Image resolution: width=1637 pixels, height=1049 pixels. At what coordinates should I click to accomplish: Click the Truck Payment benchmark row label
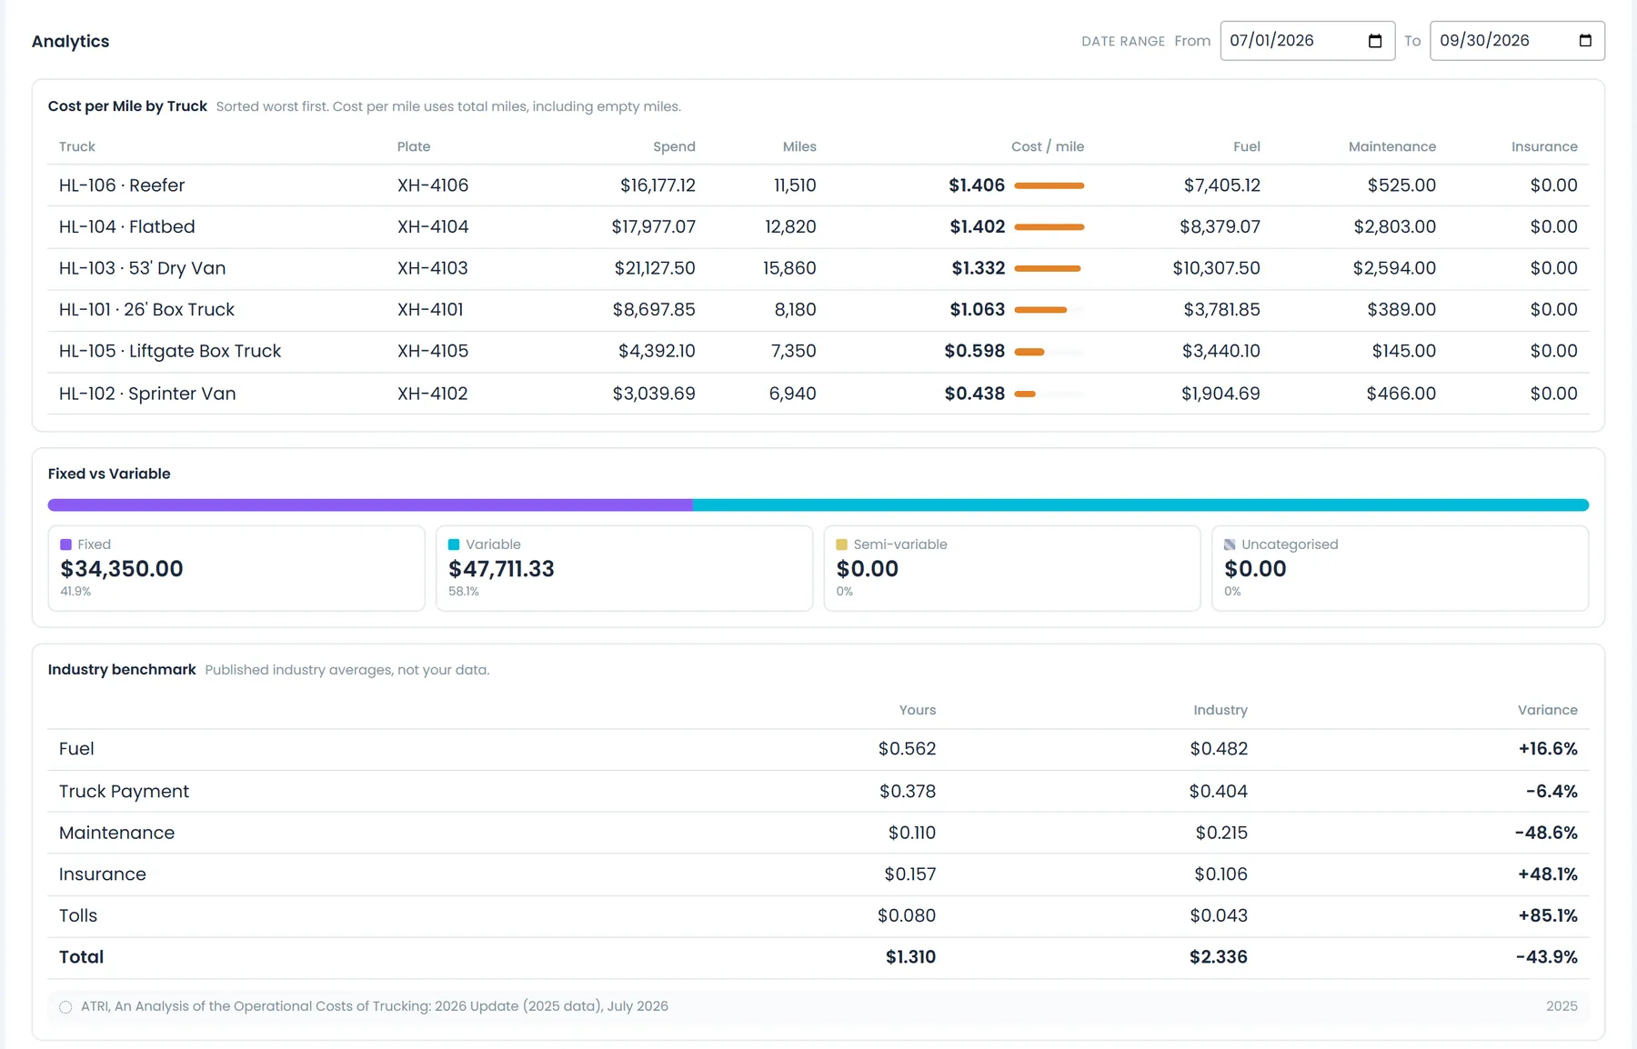coord(124,792)
